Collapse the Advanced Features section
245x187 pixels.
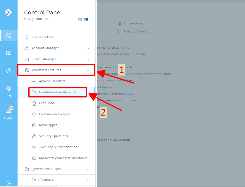click(56, 70)
